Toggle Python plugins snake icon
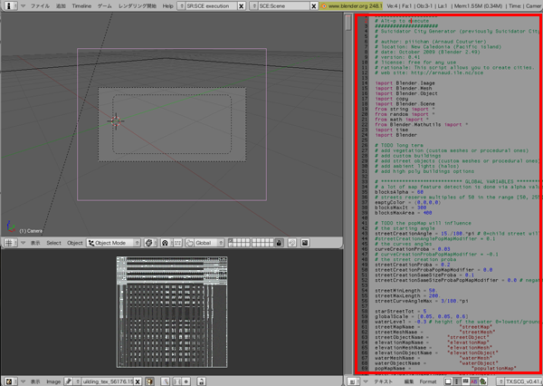The width and height of the screenshot is (543, 386). pyautogui.click(x=482, y=381)
